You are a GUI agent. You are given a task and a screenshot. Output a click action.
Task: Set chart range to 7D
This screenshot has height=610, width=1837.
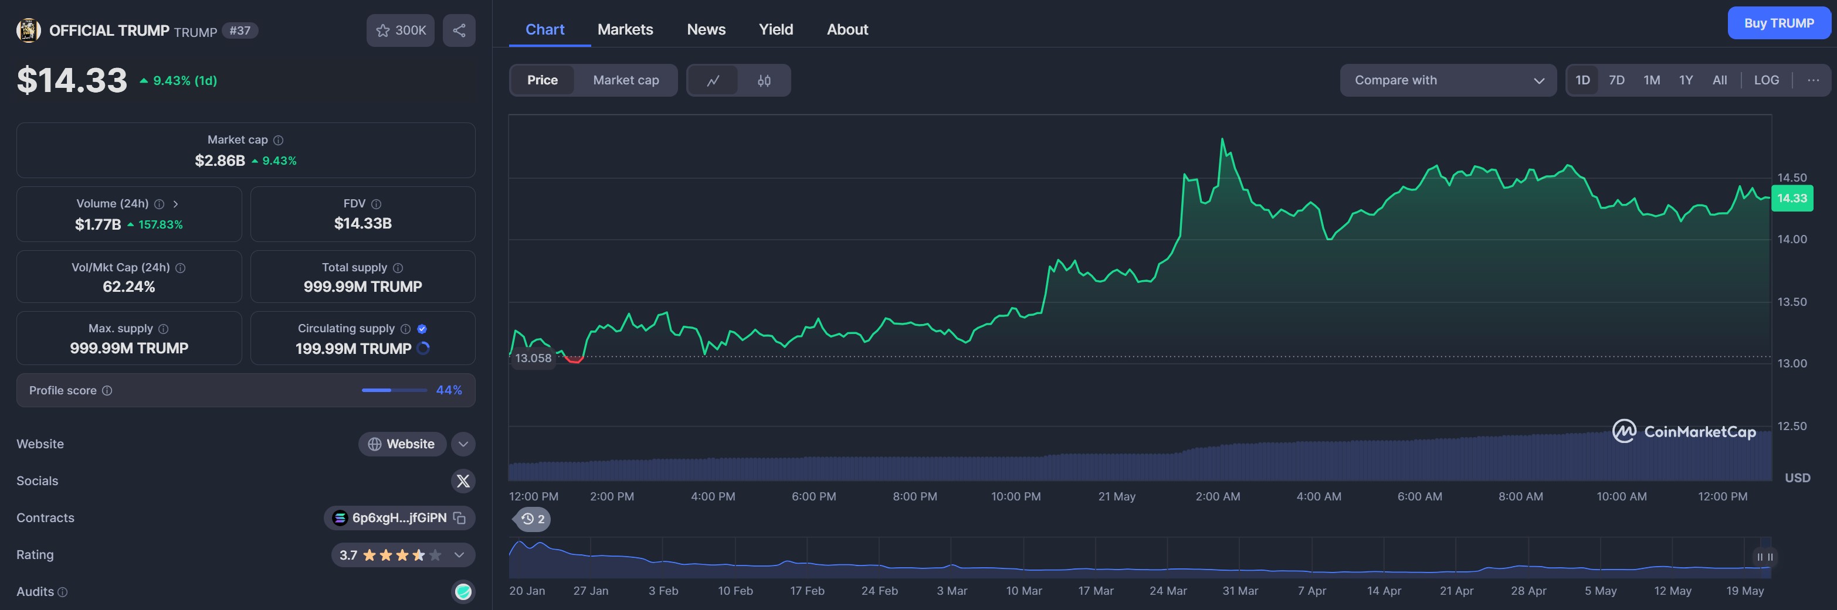1616,80
